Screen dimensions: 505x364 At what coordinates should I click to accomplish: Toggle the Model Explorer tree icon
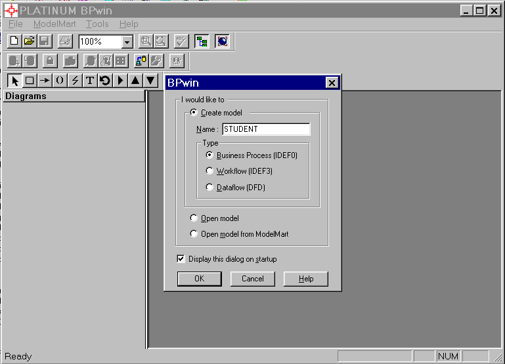(202, 41)
